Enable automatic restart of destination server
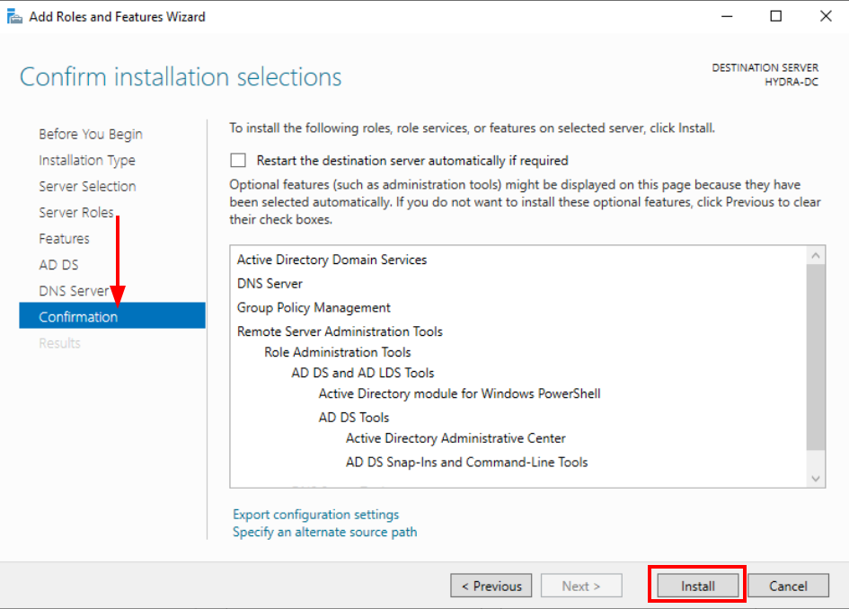Image resolution: width=849 pixels, height=609 pixels. pos(238,161)
